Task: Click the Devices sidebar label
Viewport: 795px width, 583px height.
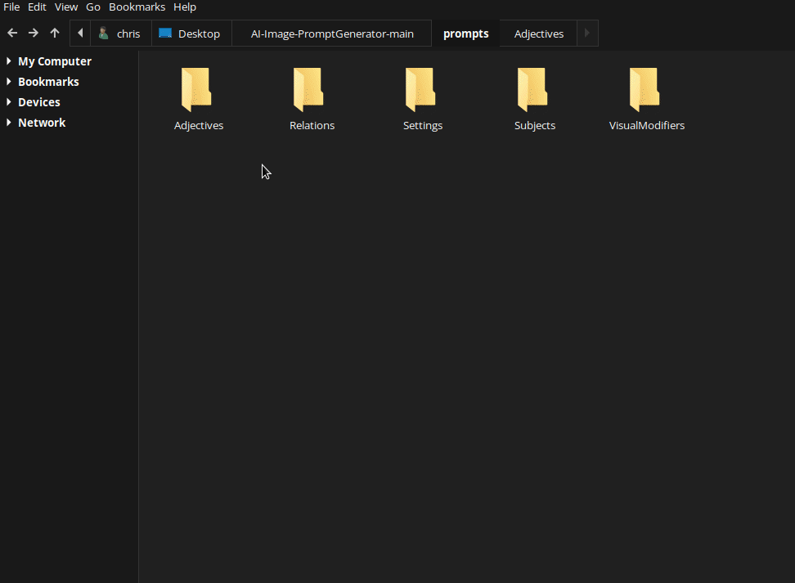Action: coord(39,102)
